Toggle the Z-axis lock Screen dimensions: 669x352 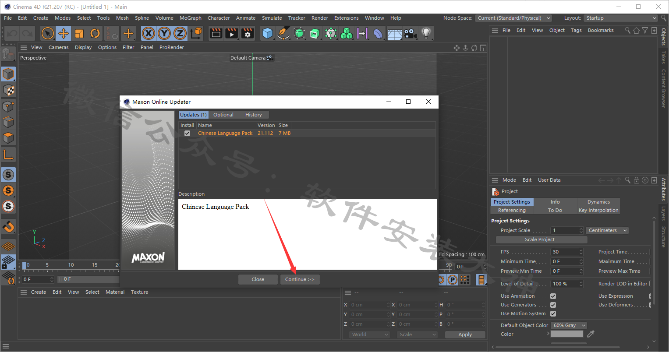pos(180,33)
